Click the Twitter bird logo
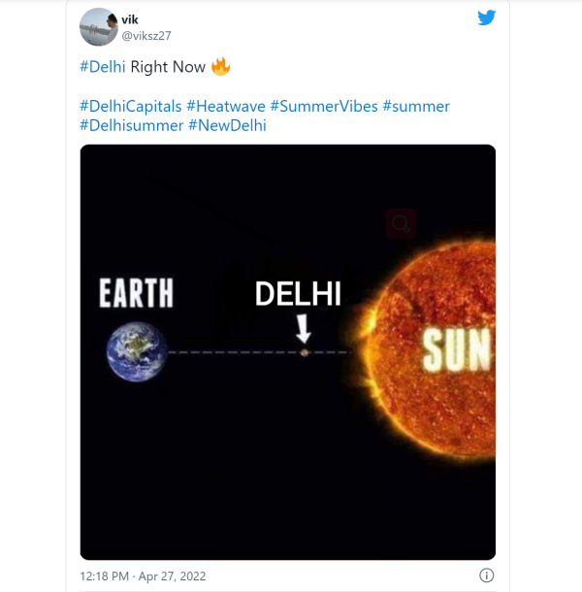Image resolution: width=582 pixels, height=592 pixels. [x=487, y=18]
